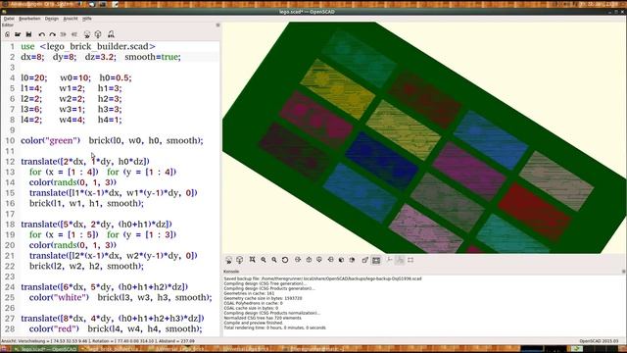Run Render from the editor toolbar
Viewport: 627px width, 353px height.
point(98,34)
